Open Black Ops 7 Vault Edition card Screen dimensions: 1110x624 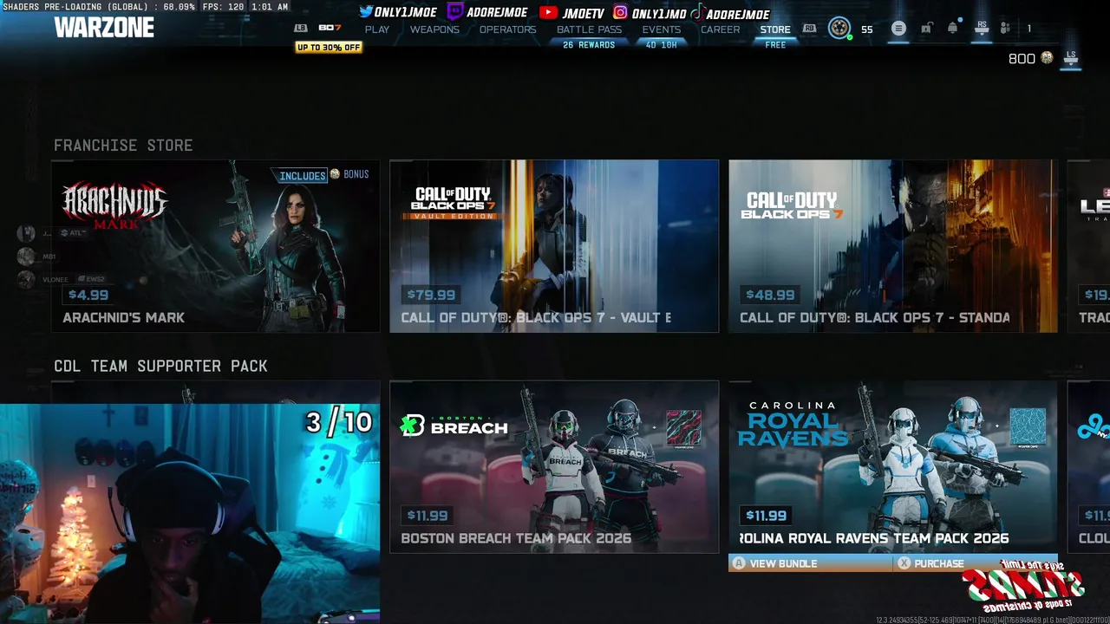(554, 246)
